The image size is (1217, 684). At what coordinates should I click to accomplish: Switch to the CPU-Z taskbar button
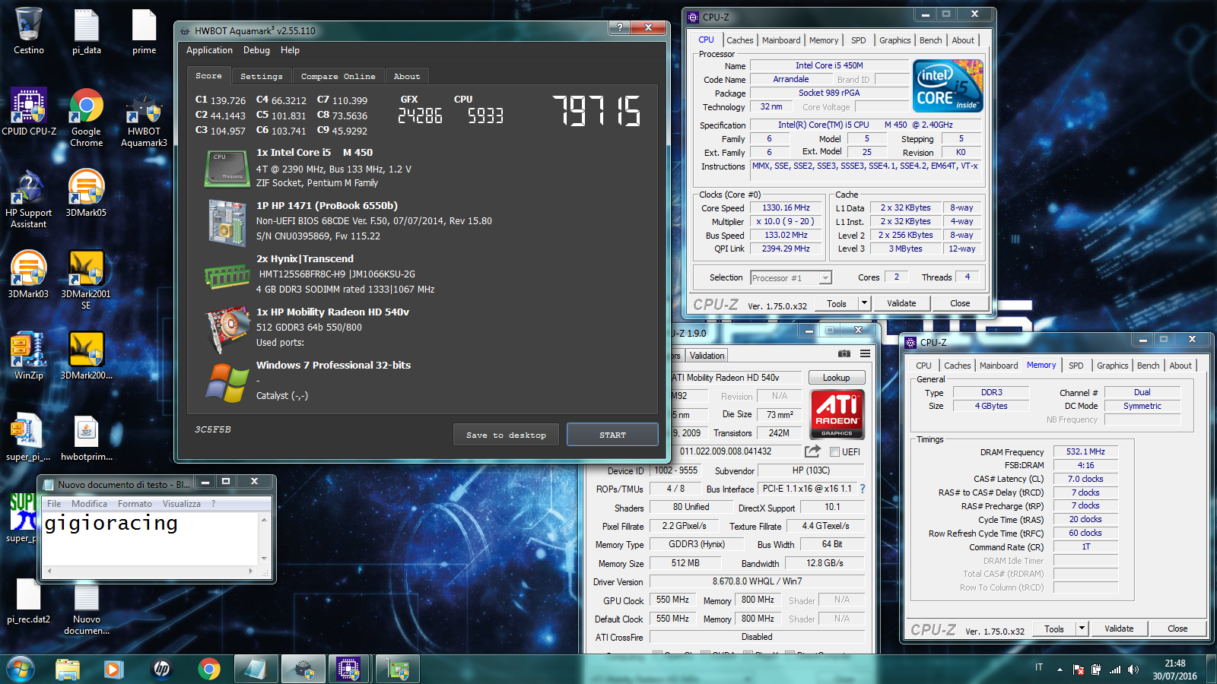pos(348,669)
